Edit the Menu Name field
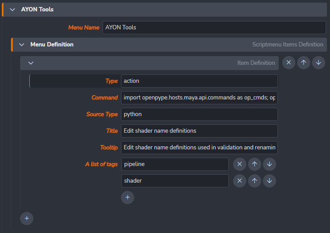 tap(214, 27)
